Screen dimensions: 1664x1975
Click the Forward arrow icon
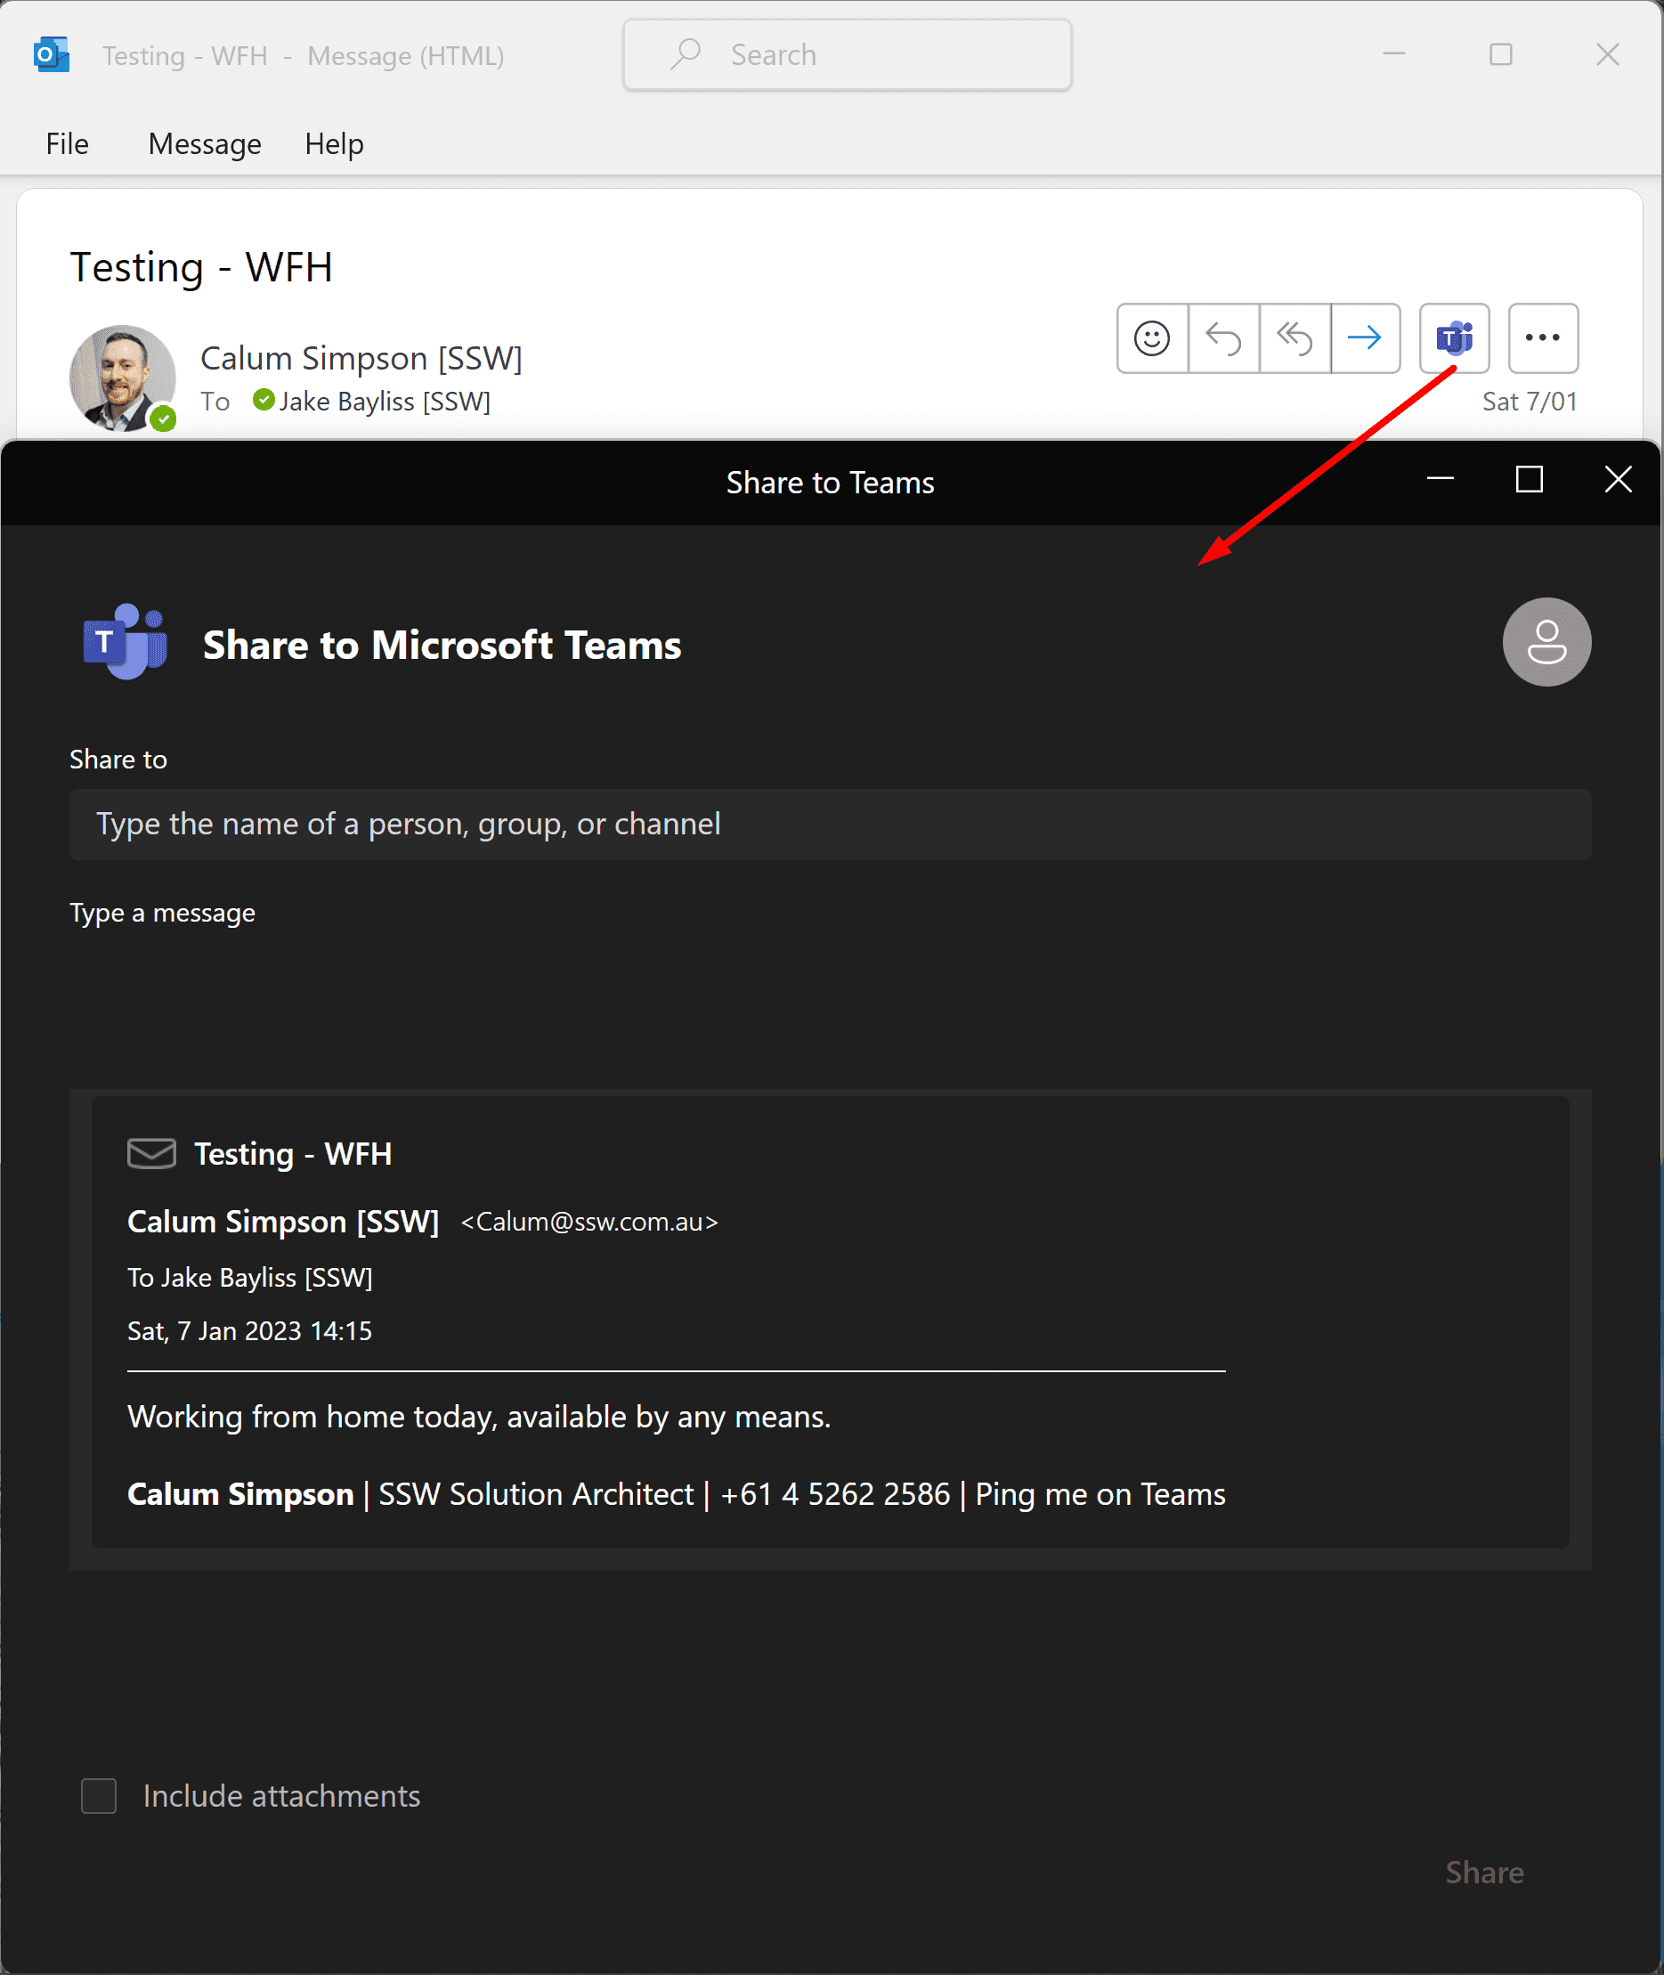(x=1364, y=337)
